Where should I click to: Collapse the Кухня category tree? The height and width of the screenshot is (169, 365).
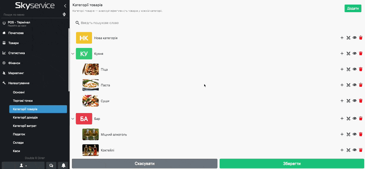pos(73,54)
